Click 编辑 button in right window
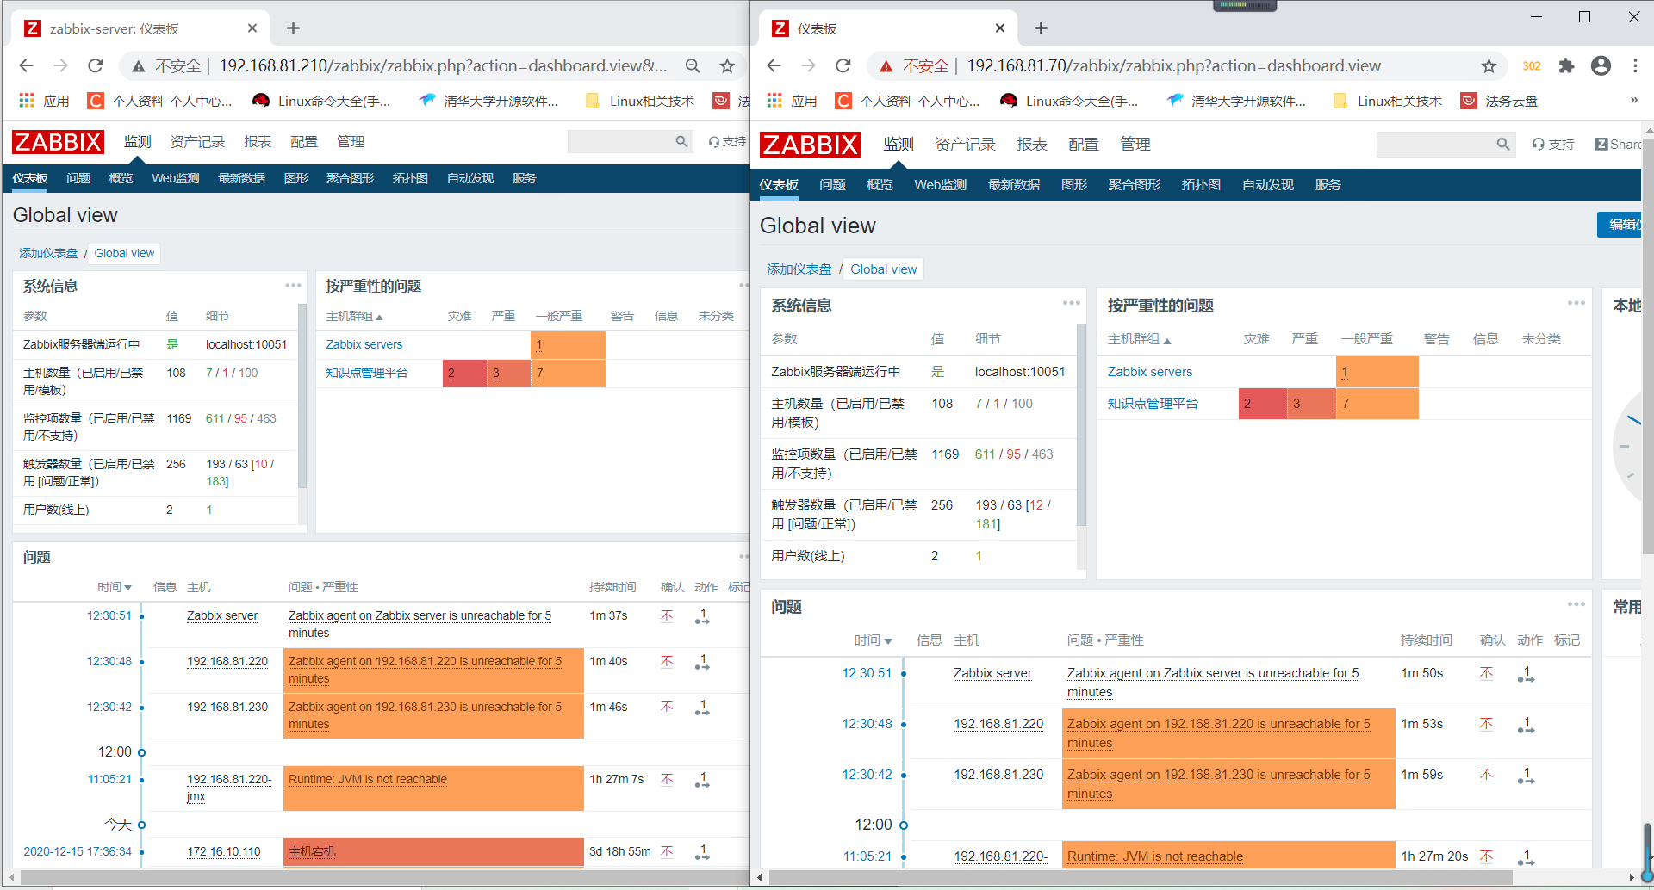 click(x=1620, y=225)
